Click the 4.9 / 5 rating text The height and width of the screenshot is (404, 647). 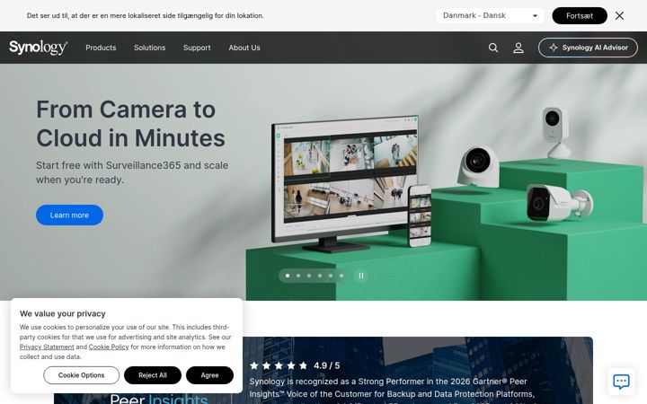click(326, 365)
